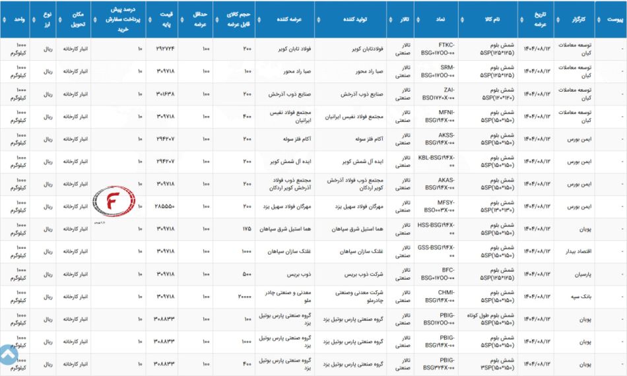Viewport: 627px width, 376px height.
Task: Sort by تاریخ عرضه using its arrows
Action: [x=522, y=20]
